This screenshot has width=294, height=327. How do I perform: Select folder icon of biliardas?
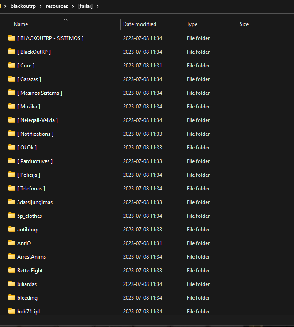12,284
